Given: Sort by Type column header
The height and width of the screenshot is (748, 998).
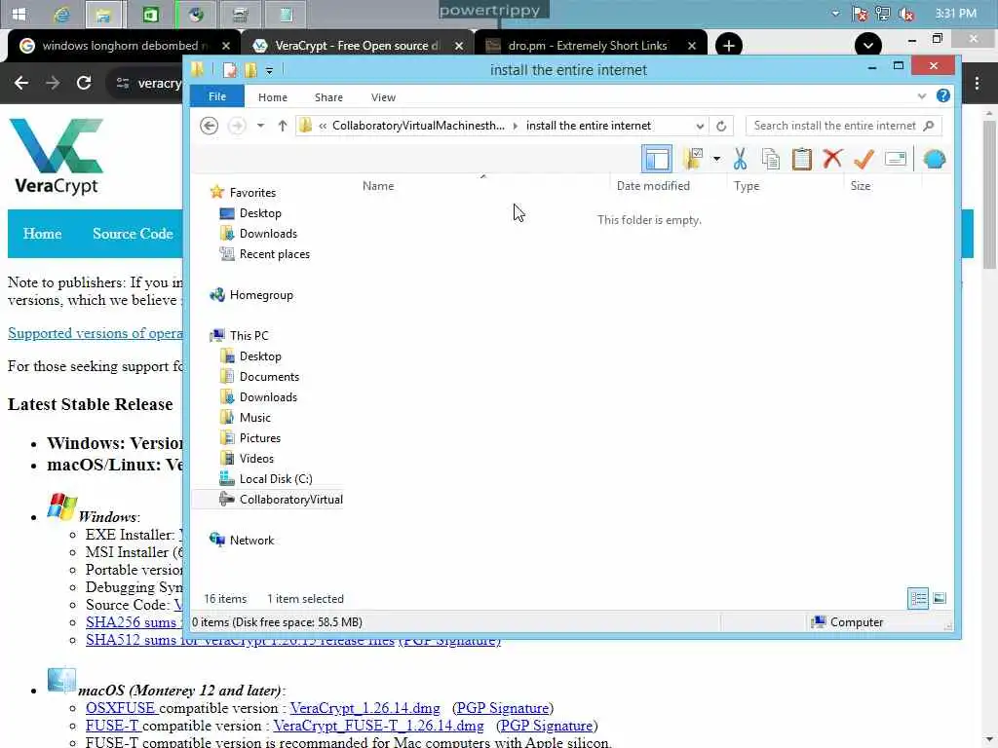Looking at the screenshot, I should (746, 186).
